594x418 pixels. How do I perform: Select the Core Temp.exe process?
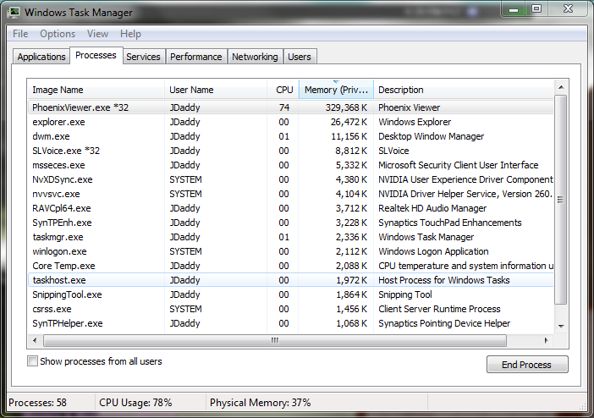click(x=290, y=266)
